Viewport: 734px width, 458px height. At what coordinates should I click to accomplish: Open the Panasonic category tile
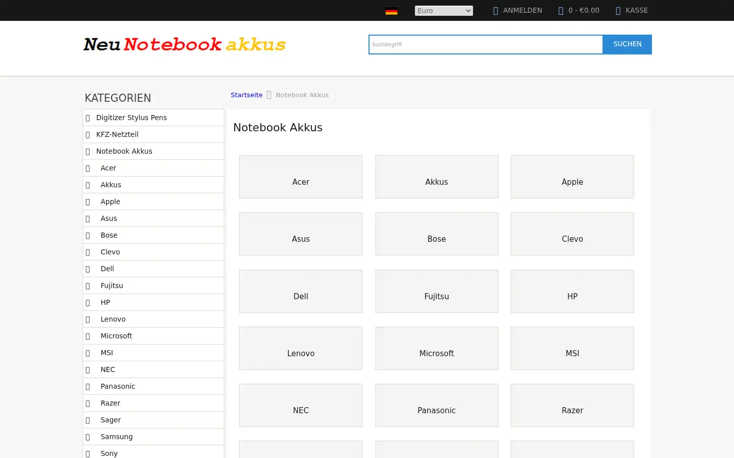click(437, 406)
